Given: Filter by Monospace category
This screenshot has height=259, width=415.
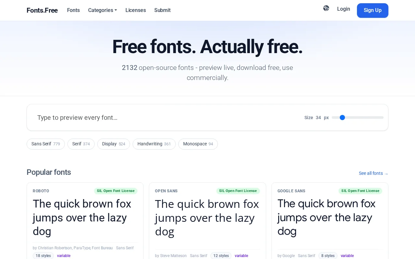Looking at the screenshot, I should [x=198, y=144].
